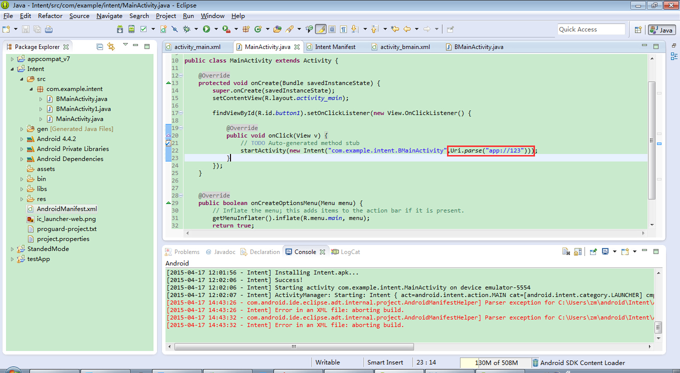Toggle Mark Occurrences highlighter icon
The width and height of the screenshot is (680, 373).
pyautogui.click(x=320, y=29)
